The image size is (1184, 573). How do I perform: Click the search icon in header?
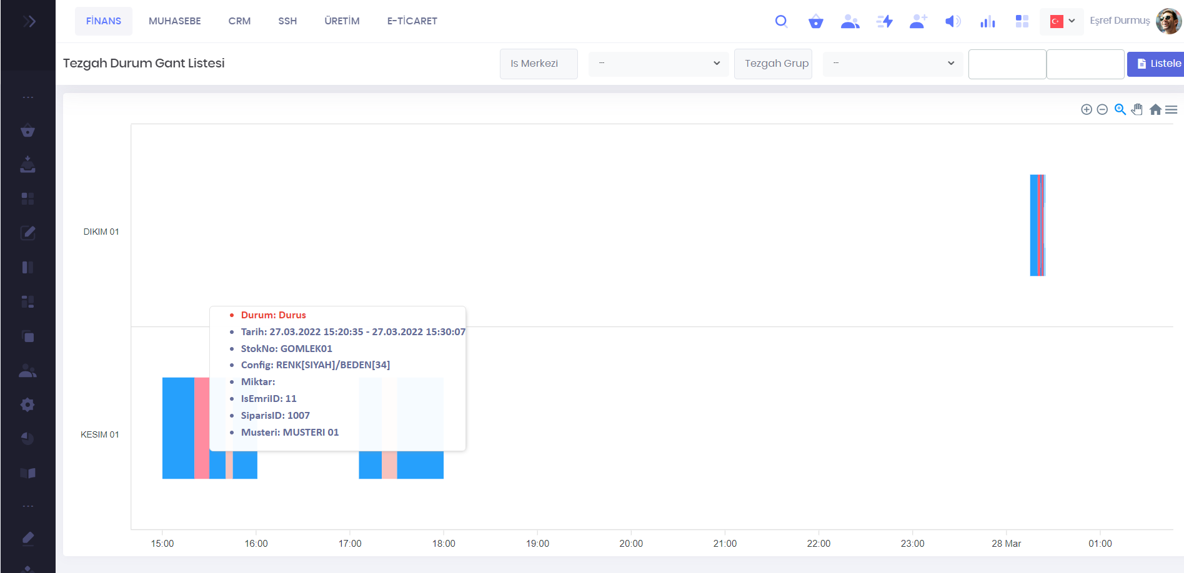tap(781, 21)
